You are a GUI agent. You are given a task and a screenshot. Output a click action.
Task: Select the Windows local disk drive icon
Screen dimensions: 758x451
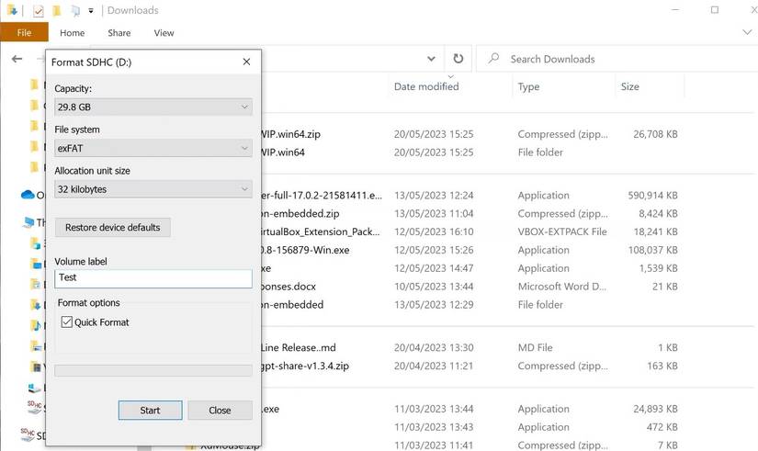34,388
